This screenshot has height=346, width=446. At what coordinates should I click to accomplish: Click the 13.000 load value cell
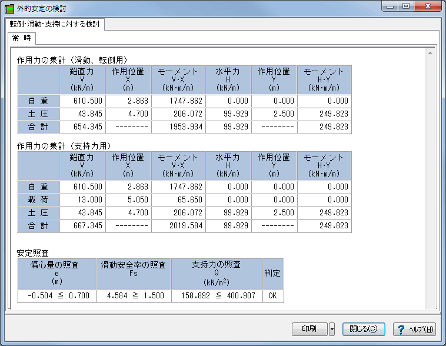point(82,199)
